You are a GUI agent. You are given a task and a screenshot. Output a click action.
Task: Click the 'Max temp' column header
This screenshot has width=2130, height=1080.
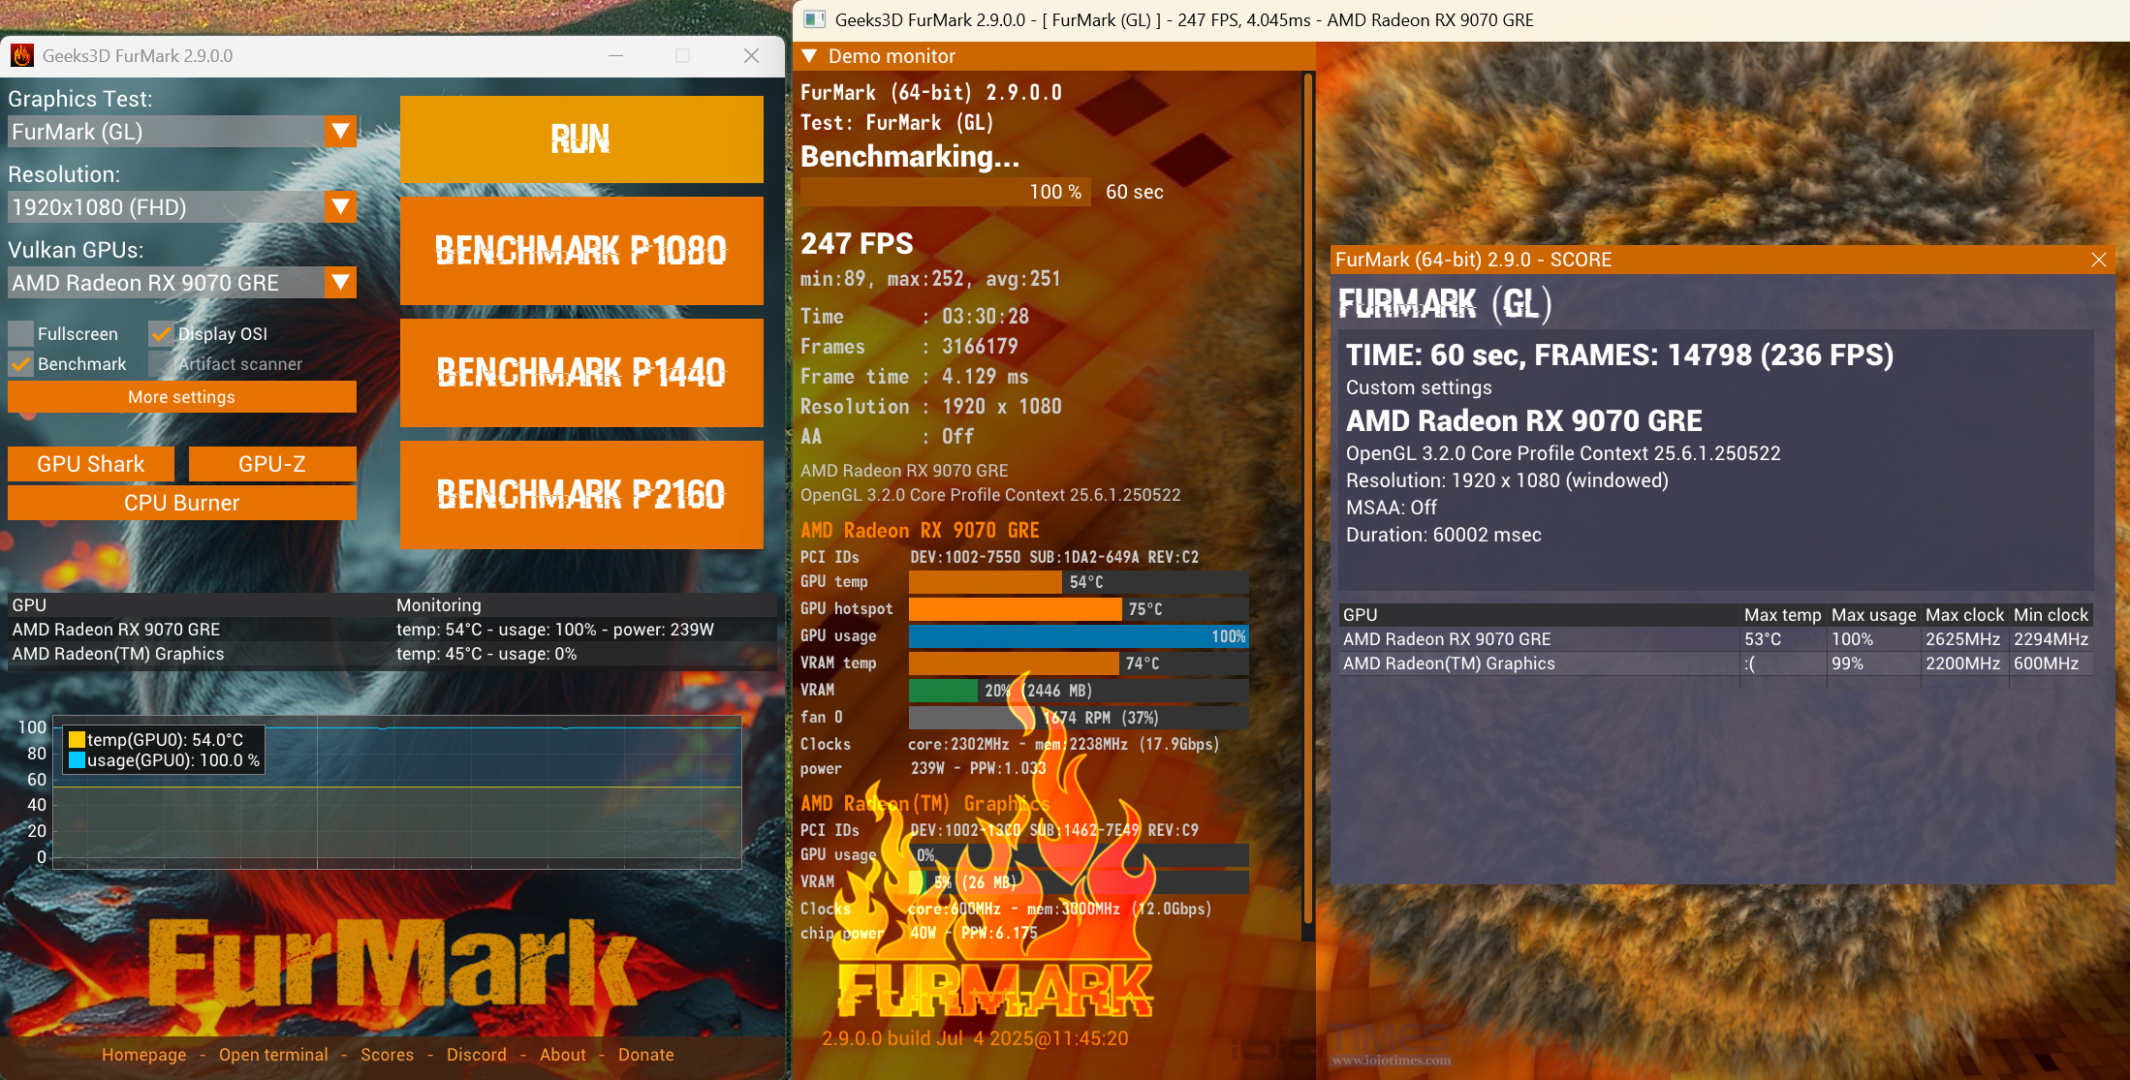point(1783,615)
